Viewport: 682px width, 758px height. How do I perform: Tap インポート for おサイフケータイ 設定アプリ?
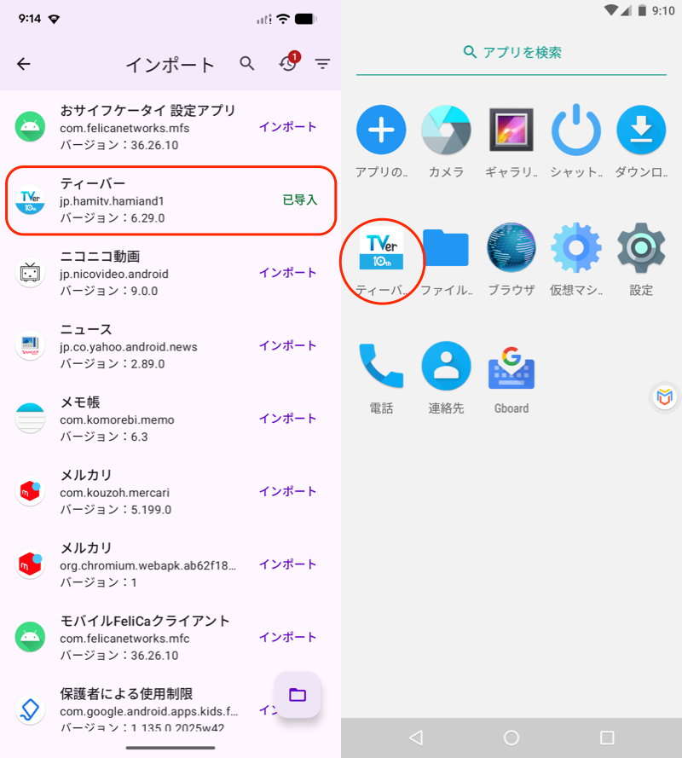click(287, 127)
